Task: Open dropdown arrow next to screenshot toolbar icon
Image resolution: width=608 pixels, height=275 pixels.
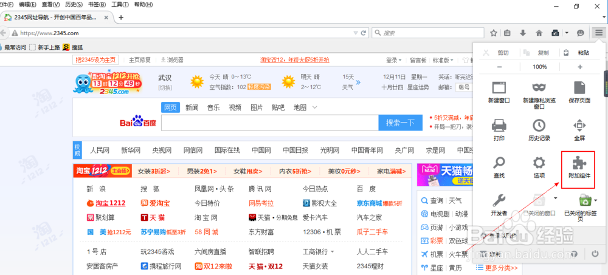Action: click(567, 33)
